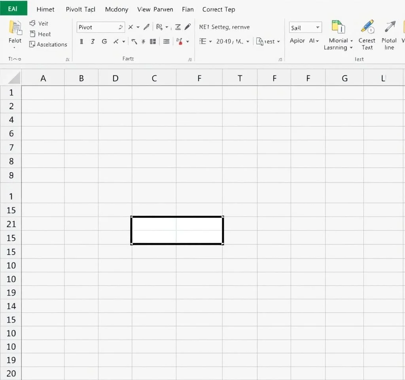405x380 pixels.
Task: Toggle the lines alignment button
Action: pos(166,41)
